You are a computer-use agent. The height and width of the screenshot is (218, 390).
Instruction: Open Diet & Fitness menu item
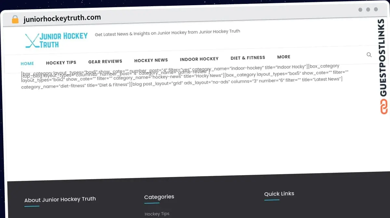pyautogui.click(x=248, y=58)
